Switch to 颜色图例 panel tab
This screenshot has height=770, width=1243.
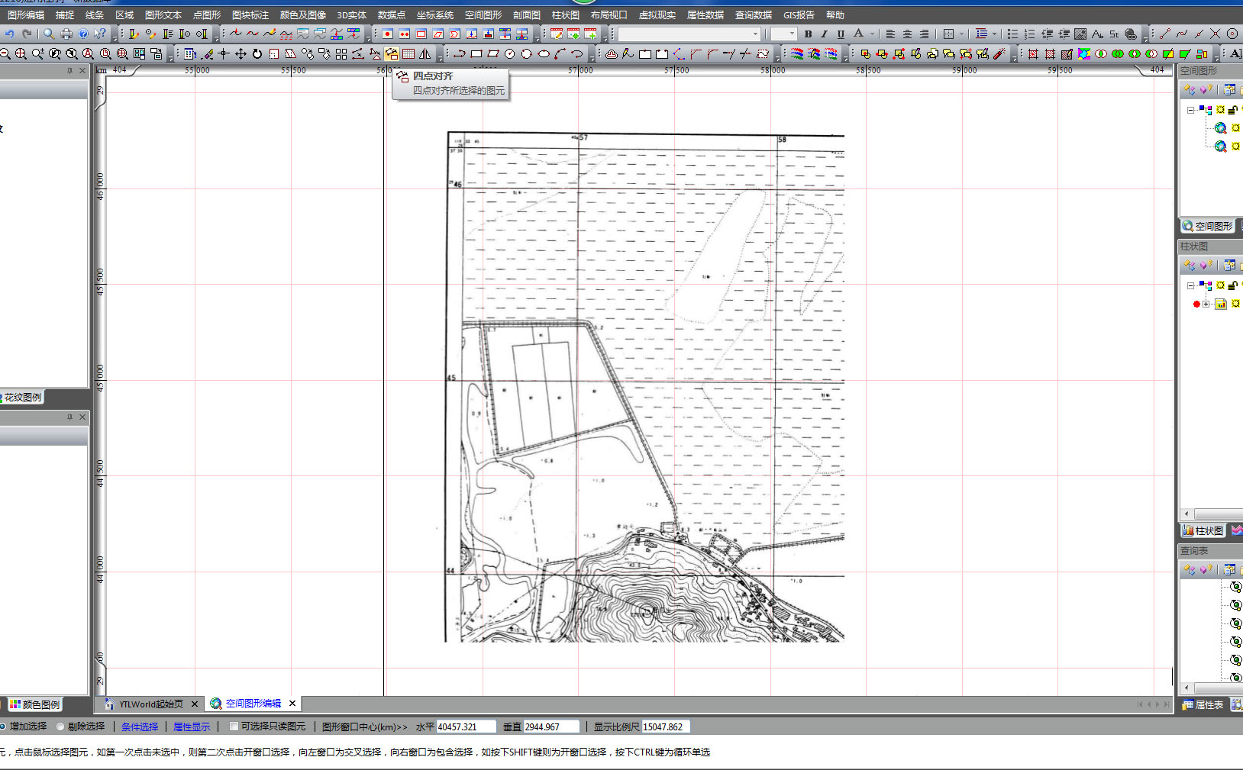35,704
